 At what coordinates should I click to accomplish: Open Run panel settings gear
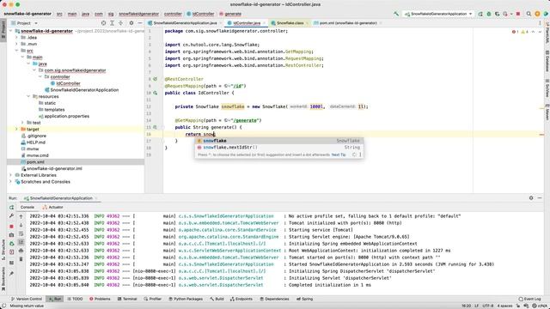pos(531,198)
